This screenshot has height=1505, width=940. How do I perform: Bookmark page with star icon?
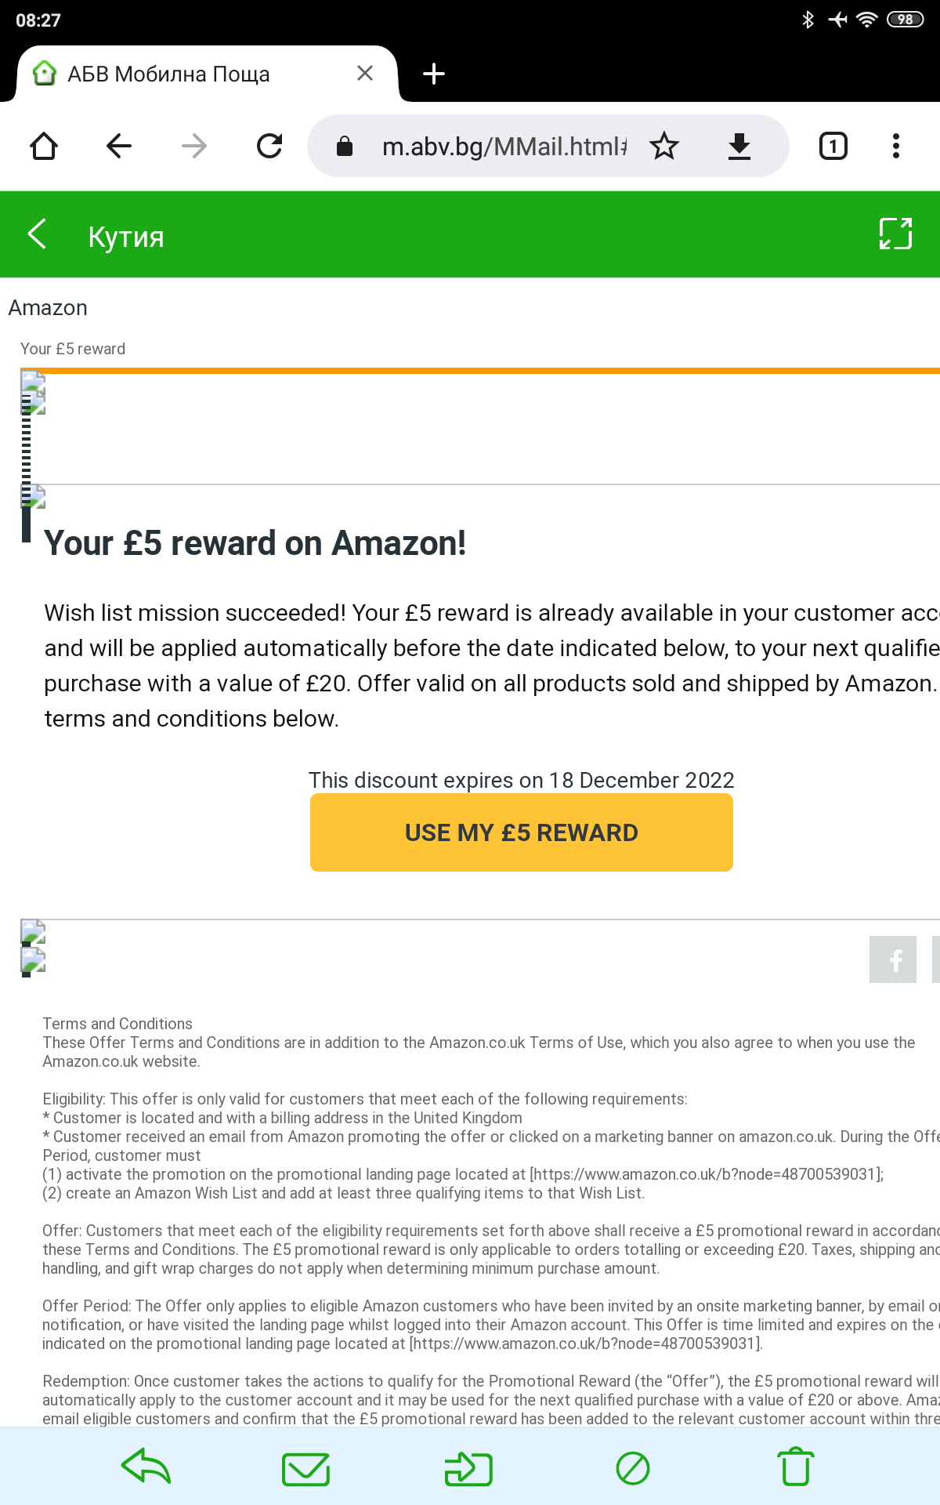coord(664,146)
